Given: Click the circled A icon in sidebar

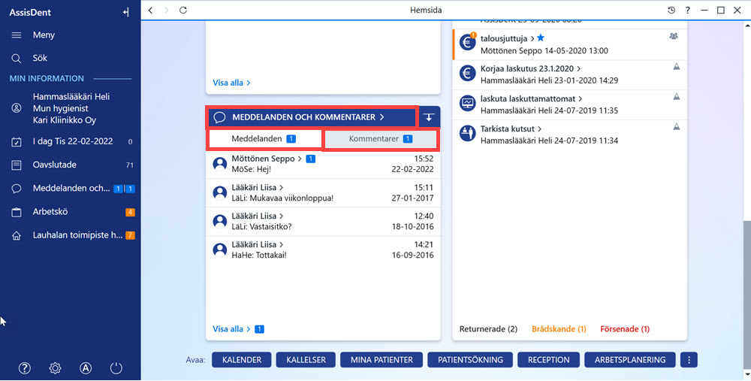Looking at the screenshot, I should [86, 368].
